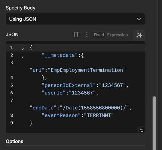Collapse the root object on line 1
This screenshot has width=162, height=150.
(x=23, y=49)
